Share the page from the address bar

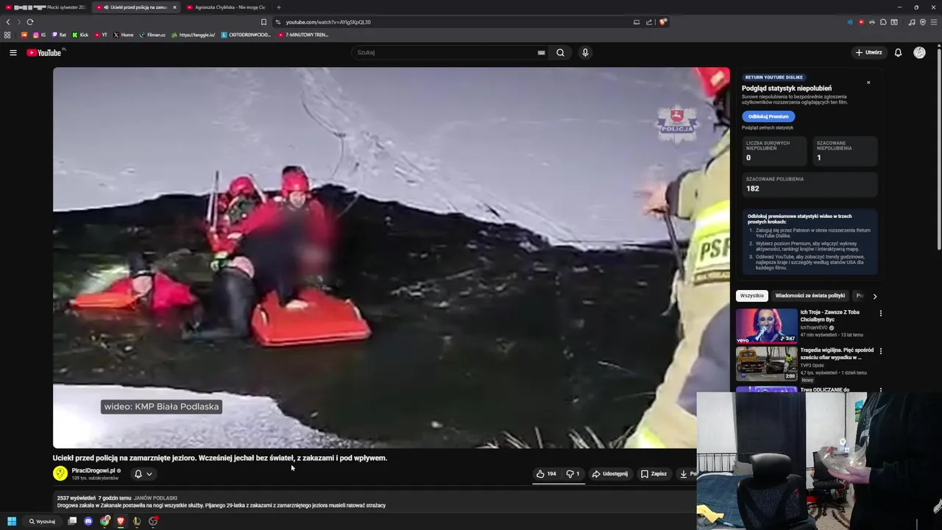coord(649,22)
